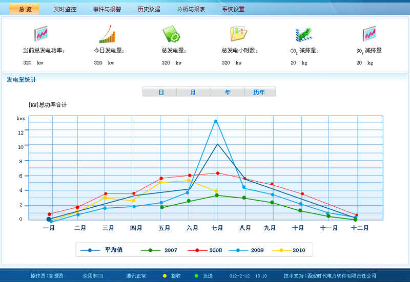The image size is (410, 282).
Task: Click the current total power chart icon
Action: tap(41, 34)
